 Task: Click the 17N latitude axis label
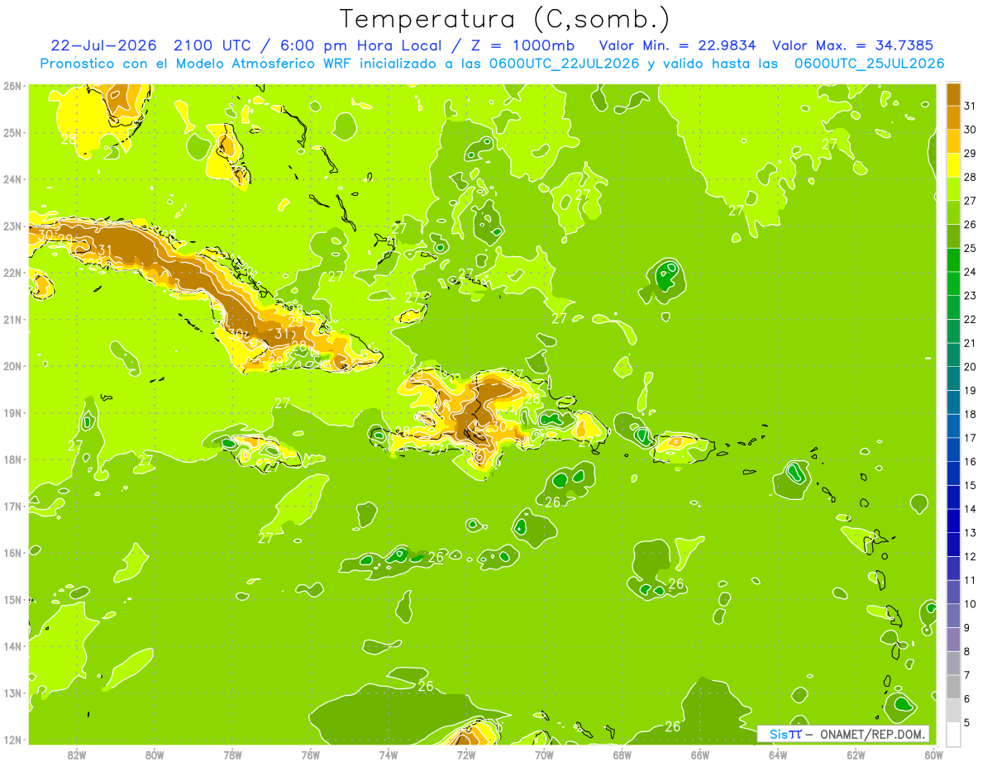12,506
